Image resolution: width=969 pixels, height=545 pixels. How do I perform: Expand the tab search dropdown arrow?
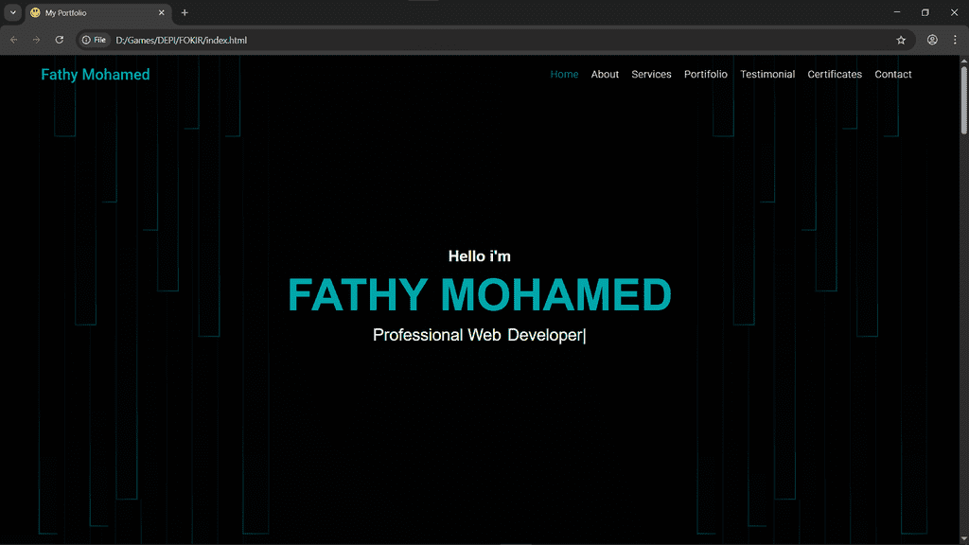(13, 13)
